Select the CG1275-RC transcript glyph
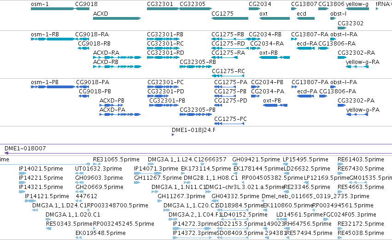 [x=228, y=76]
